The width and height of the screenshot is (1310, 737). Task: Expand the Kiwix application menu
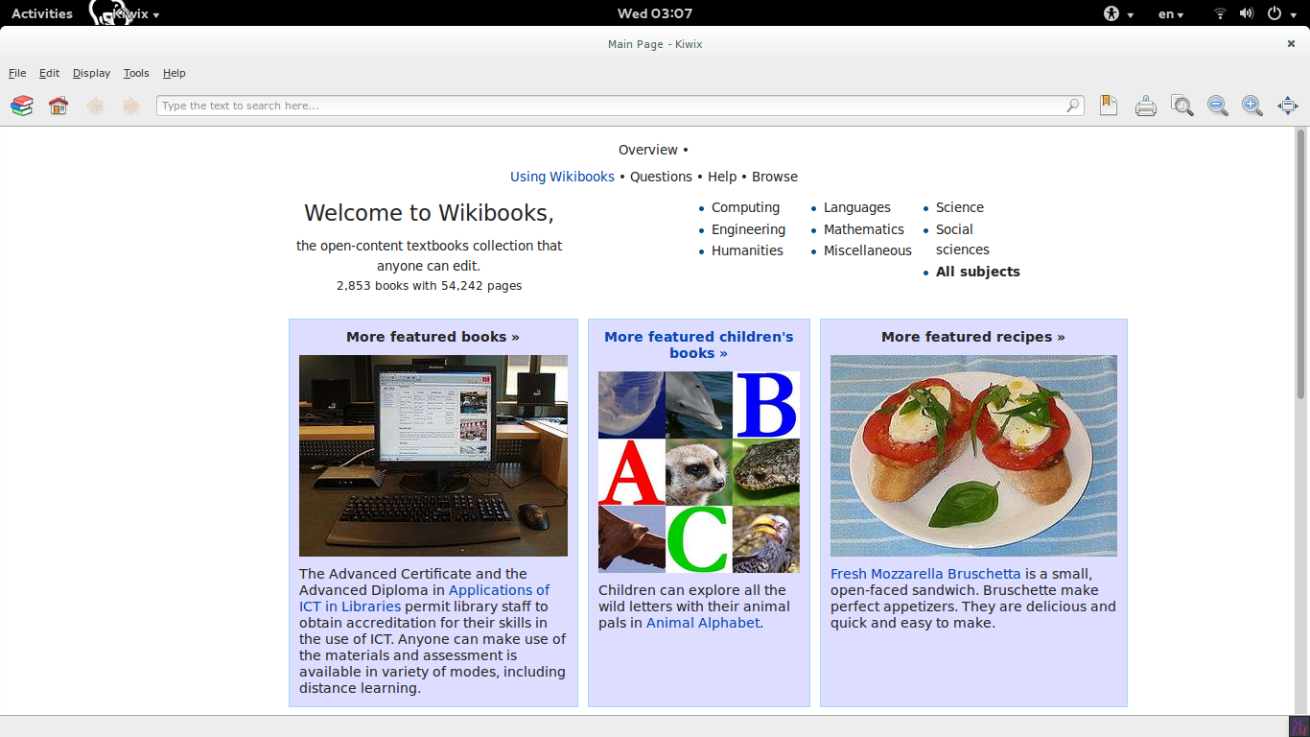[x=134, y=13]
